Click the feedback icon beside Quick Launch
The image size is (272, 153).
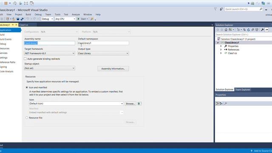221,9
